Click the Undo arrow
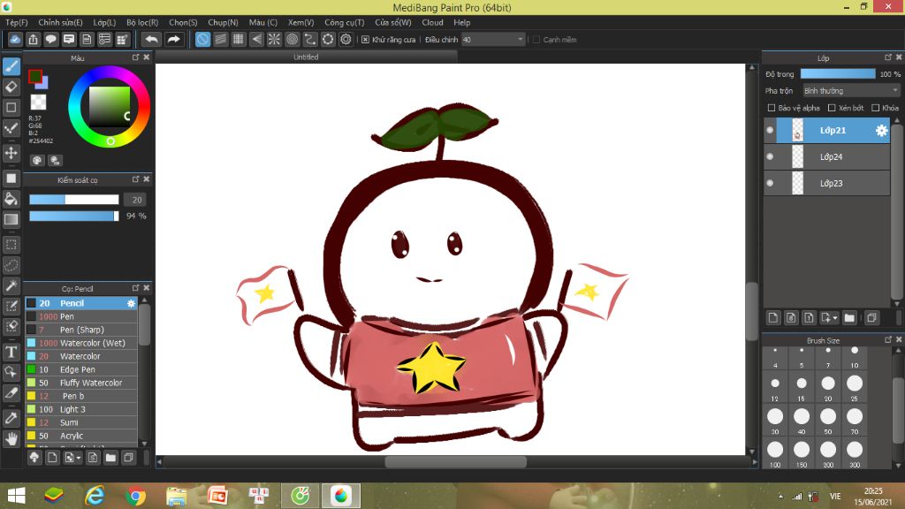The width and height of the screenshot is (905, 509). tap(151, 39)
